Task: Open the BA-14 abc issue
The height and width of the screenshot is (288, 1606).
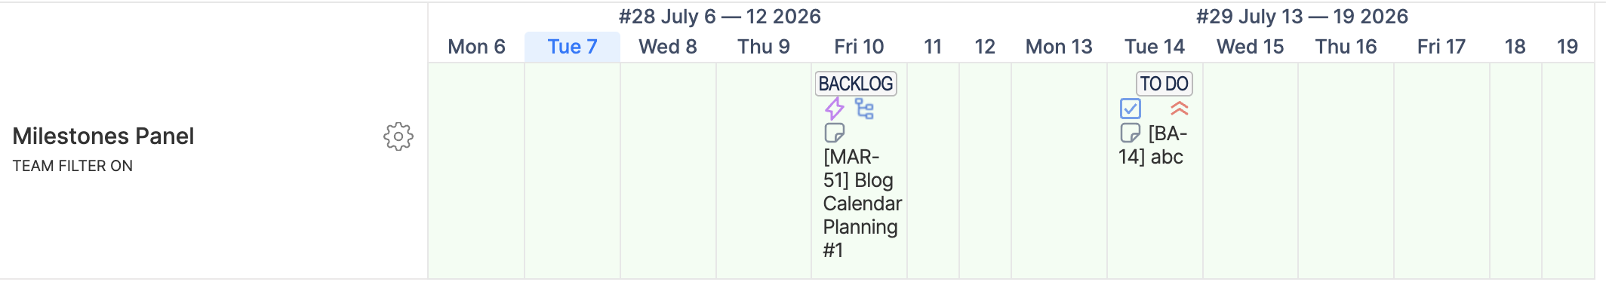Action: coord(1153,146)
